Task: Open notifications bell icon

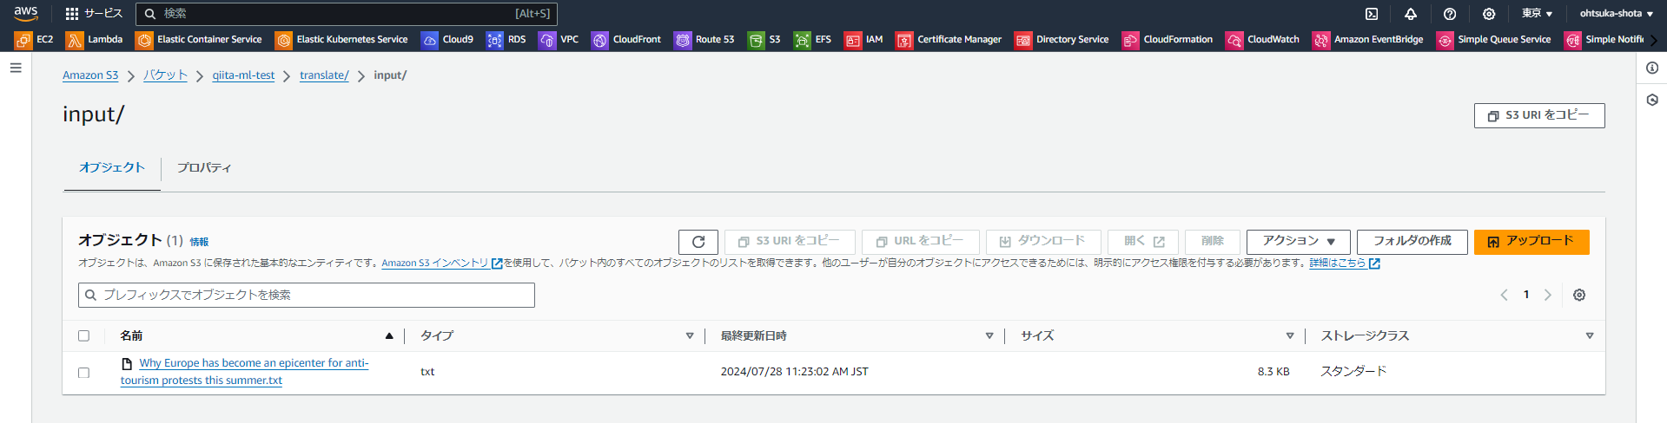Action: (1411, 14)
